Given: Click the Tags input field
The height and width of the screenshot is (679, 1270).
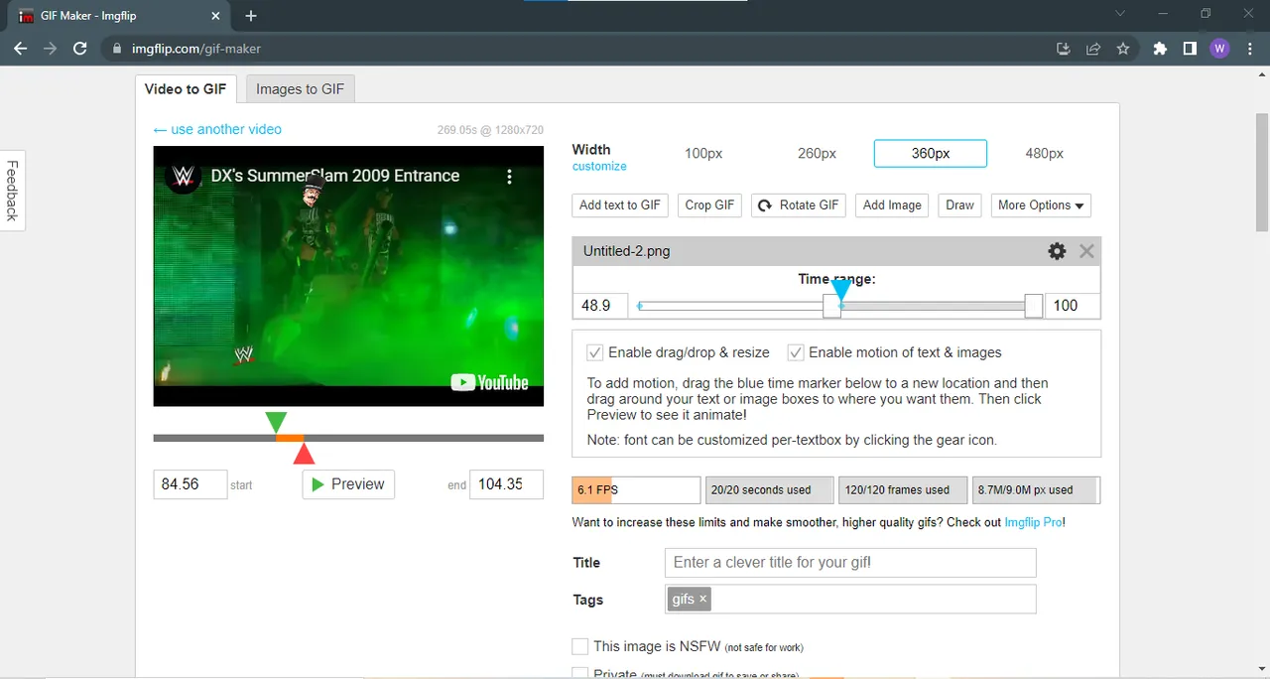Looking at the screenshot, I should point(850,599).
